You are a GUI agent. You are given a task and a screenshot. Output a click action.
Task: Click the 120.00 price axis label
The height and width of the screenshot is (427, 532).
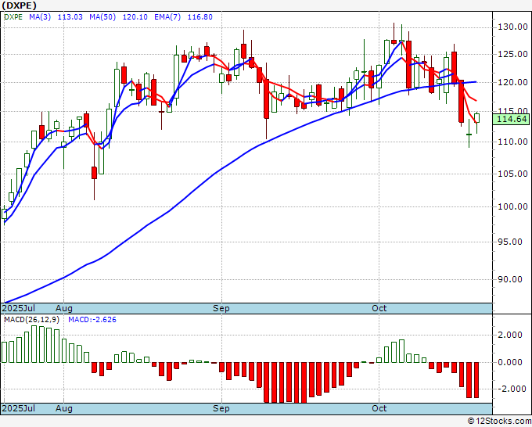pos(512,82)
